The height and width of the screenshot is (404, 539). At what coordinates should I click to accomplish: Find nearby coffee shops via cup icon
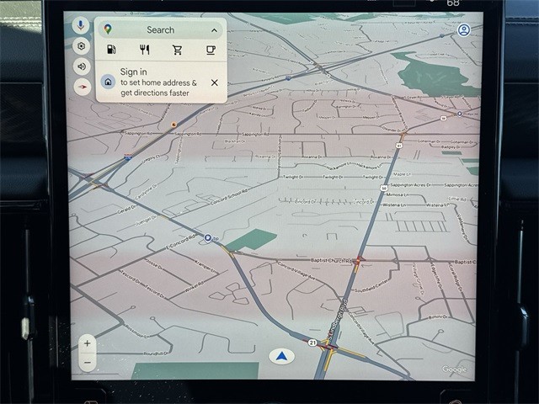pyautogui.click(x=211, y=50)
